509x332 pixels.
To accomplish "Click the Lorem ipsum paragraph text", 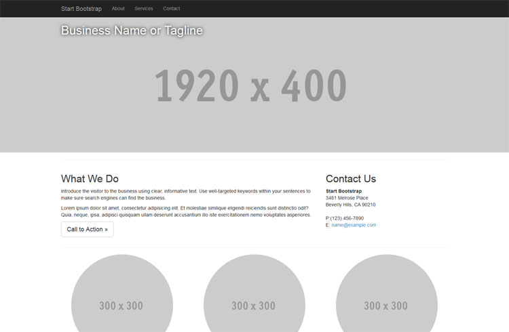I will pyautogui.click(x=185, y=211).
